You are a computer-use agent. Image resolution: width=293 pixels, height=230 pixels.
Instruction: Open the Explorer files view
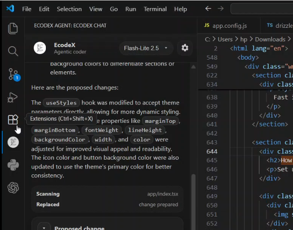(x=13, y=29)
